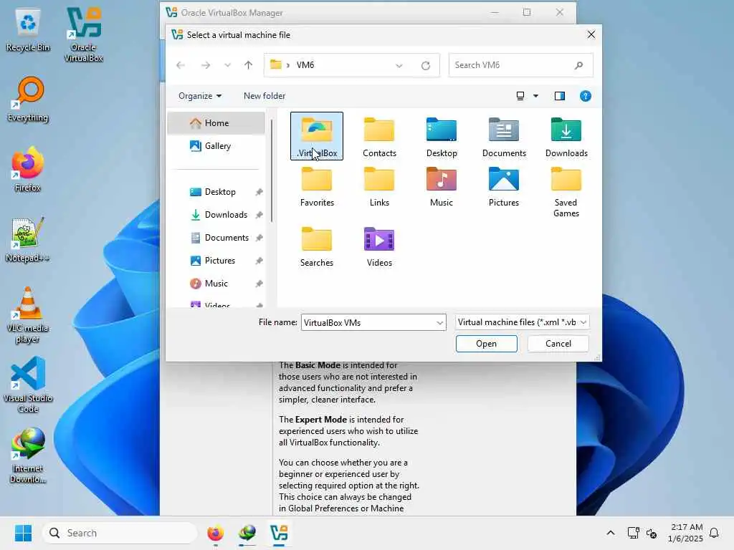Image resolution: width=734 pixels, height=550 pixels.
Task: Change the view layout icon
Action: pyautogui.click(x=520, y=96)
